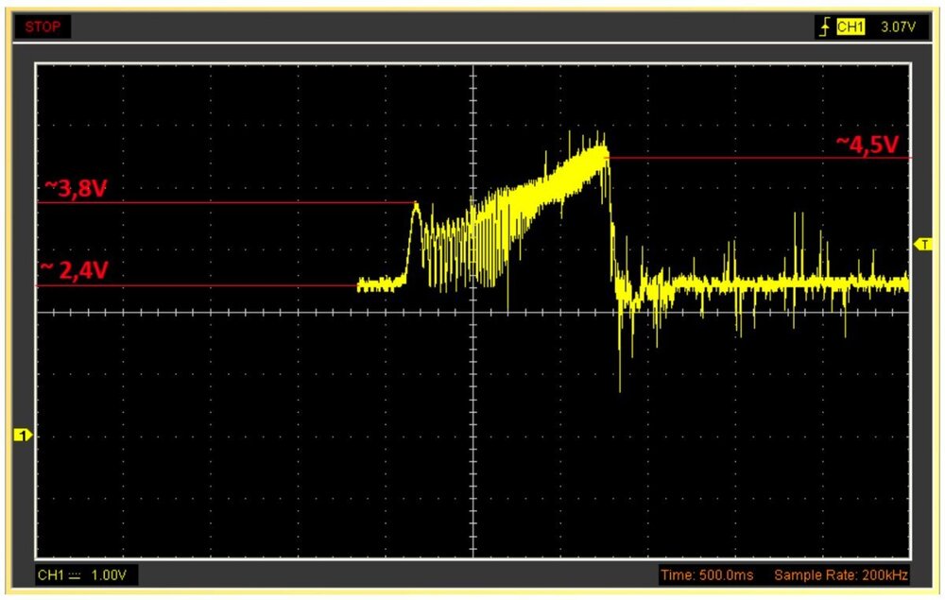945x600 pixels.
Task: Select the yellow CH1 trigger source label
Action: coord(850,27)
